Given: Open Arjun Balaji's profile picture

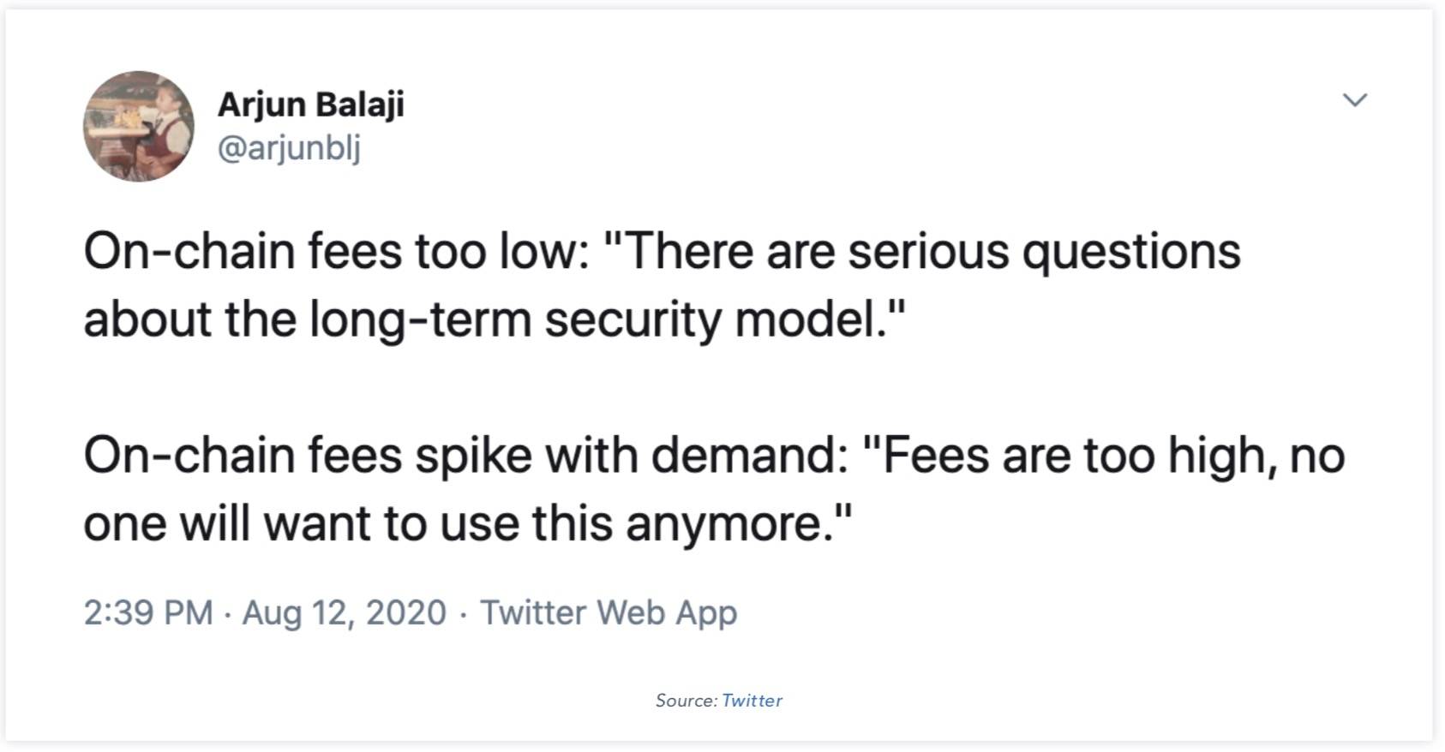Looking at the screenshot, I should [x=138, y=126].
